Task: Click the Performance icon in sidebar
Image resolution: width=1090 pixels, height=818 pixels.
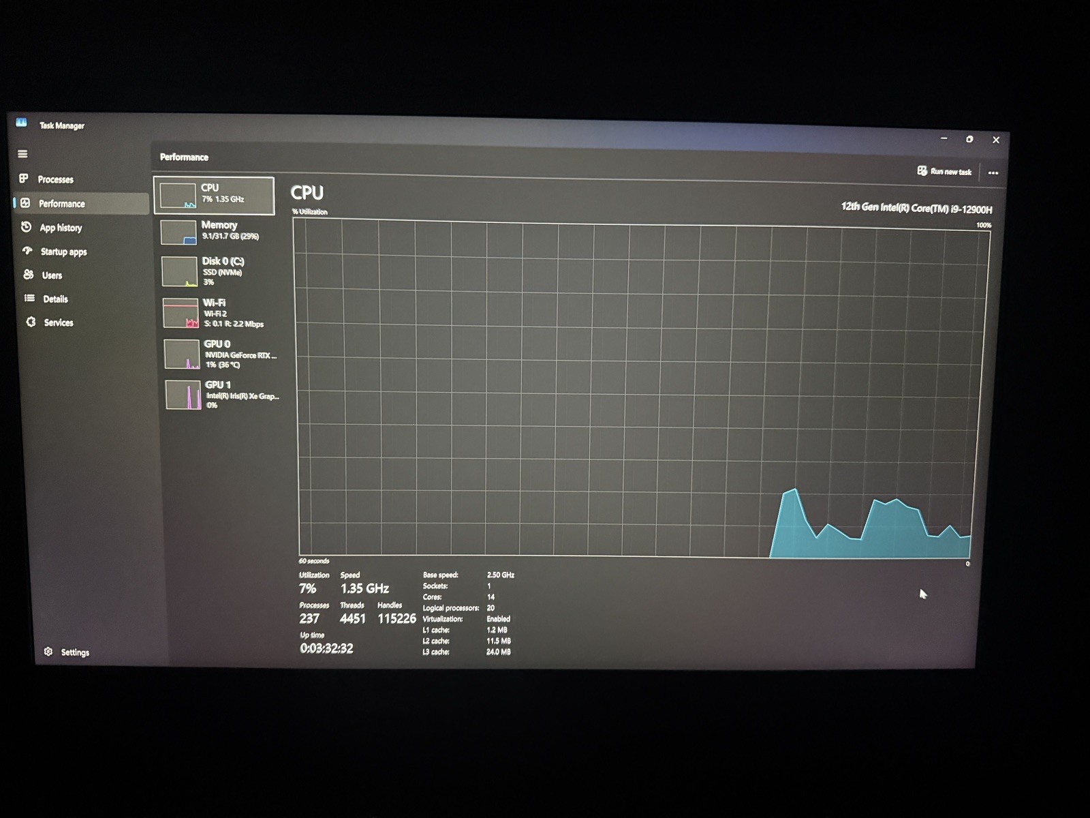Action: click(25, 203)
